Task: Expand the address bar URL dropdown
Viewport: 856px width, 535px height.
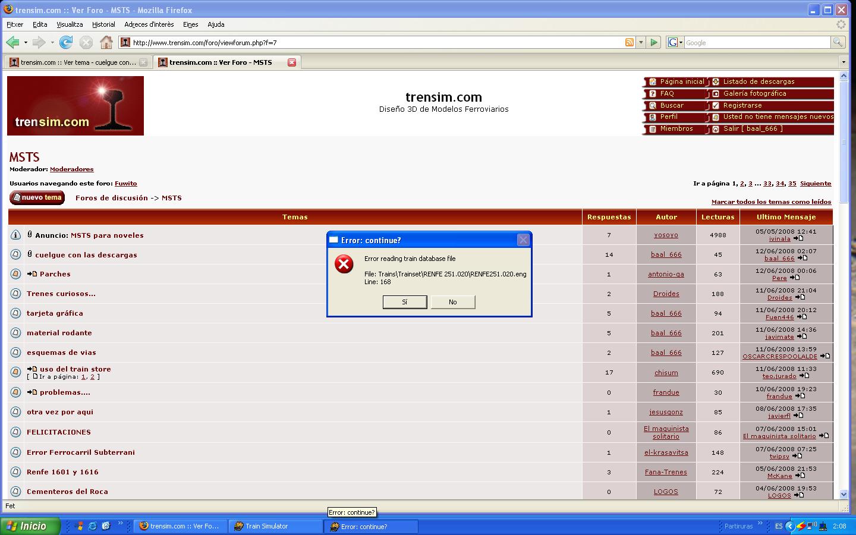Action: pyautogui.click(x=641, y=42)
